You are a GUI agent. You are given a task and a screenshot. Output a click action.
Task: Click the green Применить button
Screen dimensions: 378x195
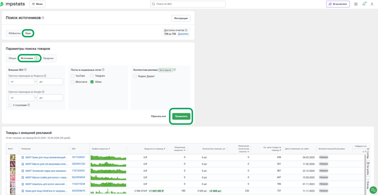point(181,116)
